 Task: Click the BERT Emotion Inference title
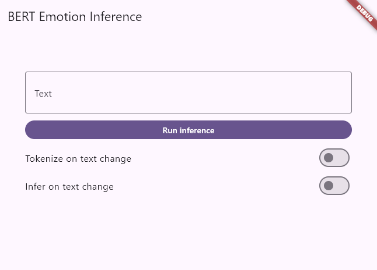click(x=75, y=16)
